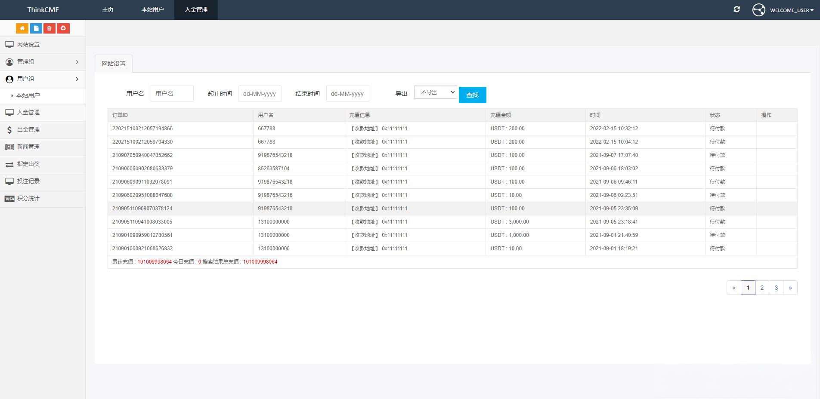Image resolution: width=820 pixels, height=399 pixels.
Task: Click the red trash shortcut icon
Action: tap(50, 28)
